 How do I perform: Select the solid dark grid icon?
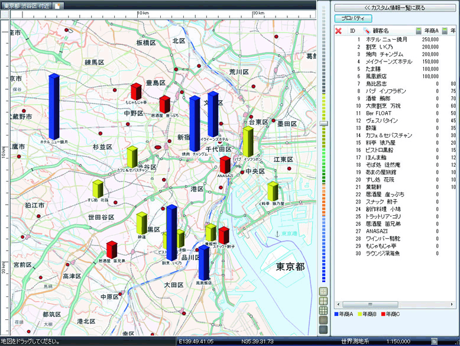323,329
